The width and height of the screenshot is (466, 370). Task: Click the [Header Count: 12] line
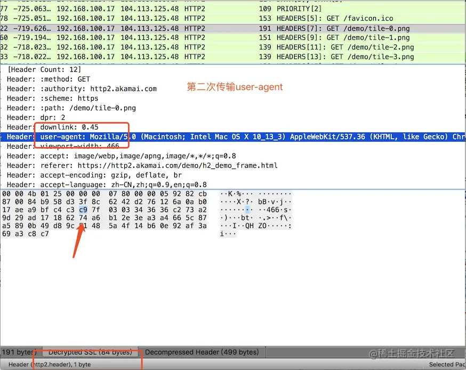pyautogui.click(x=44, y=69)
